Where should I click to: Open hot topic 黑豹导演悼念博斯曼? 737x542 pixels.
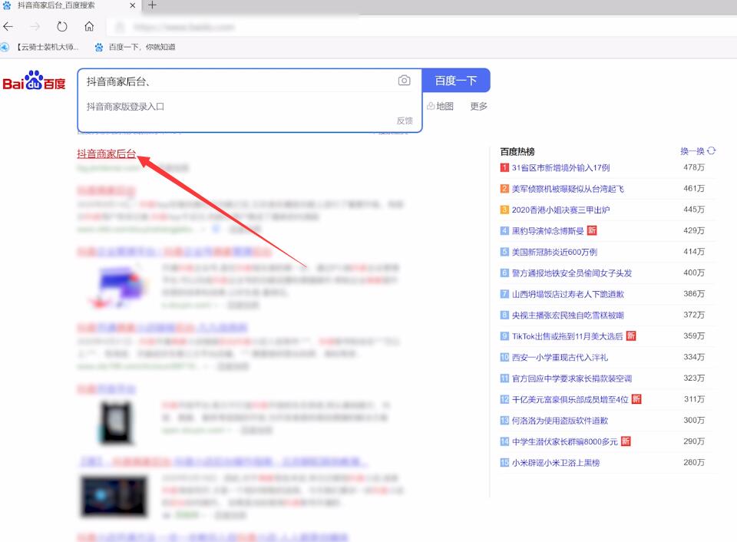[547, 231]
